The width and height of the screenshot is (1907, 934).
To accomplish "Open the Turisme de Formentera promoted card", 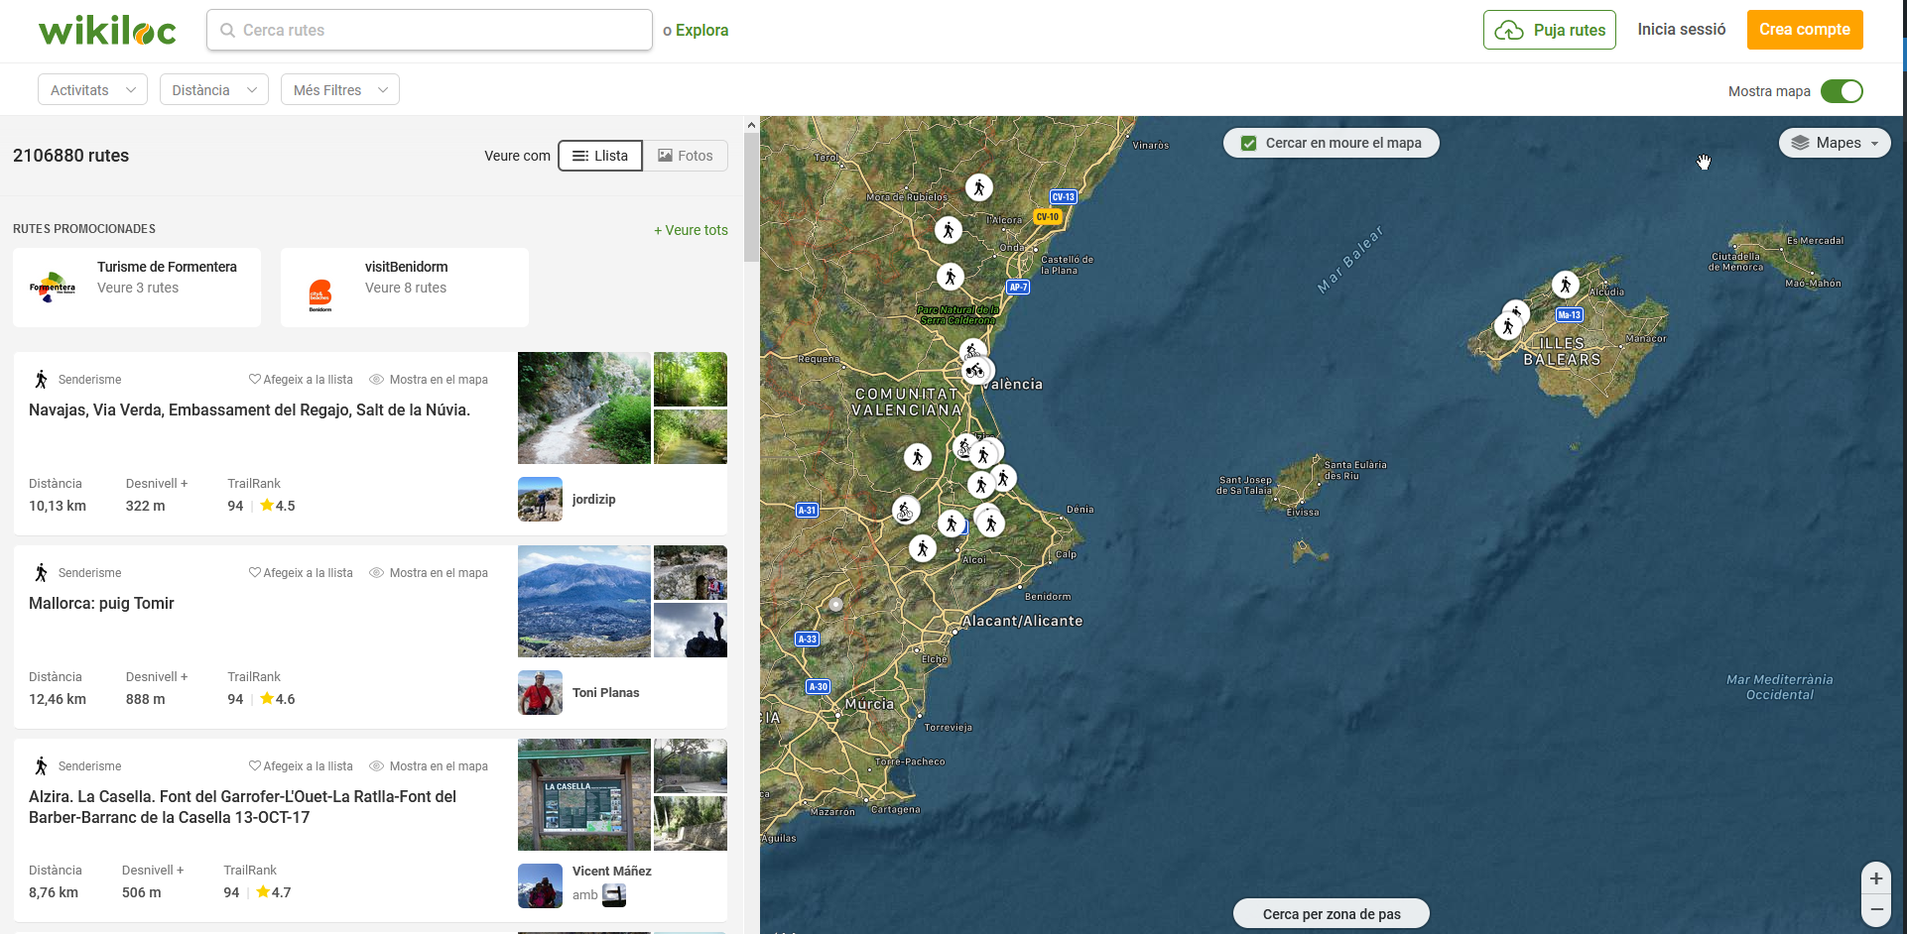I will point(137,288).
